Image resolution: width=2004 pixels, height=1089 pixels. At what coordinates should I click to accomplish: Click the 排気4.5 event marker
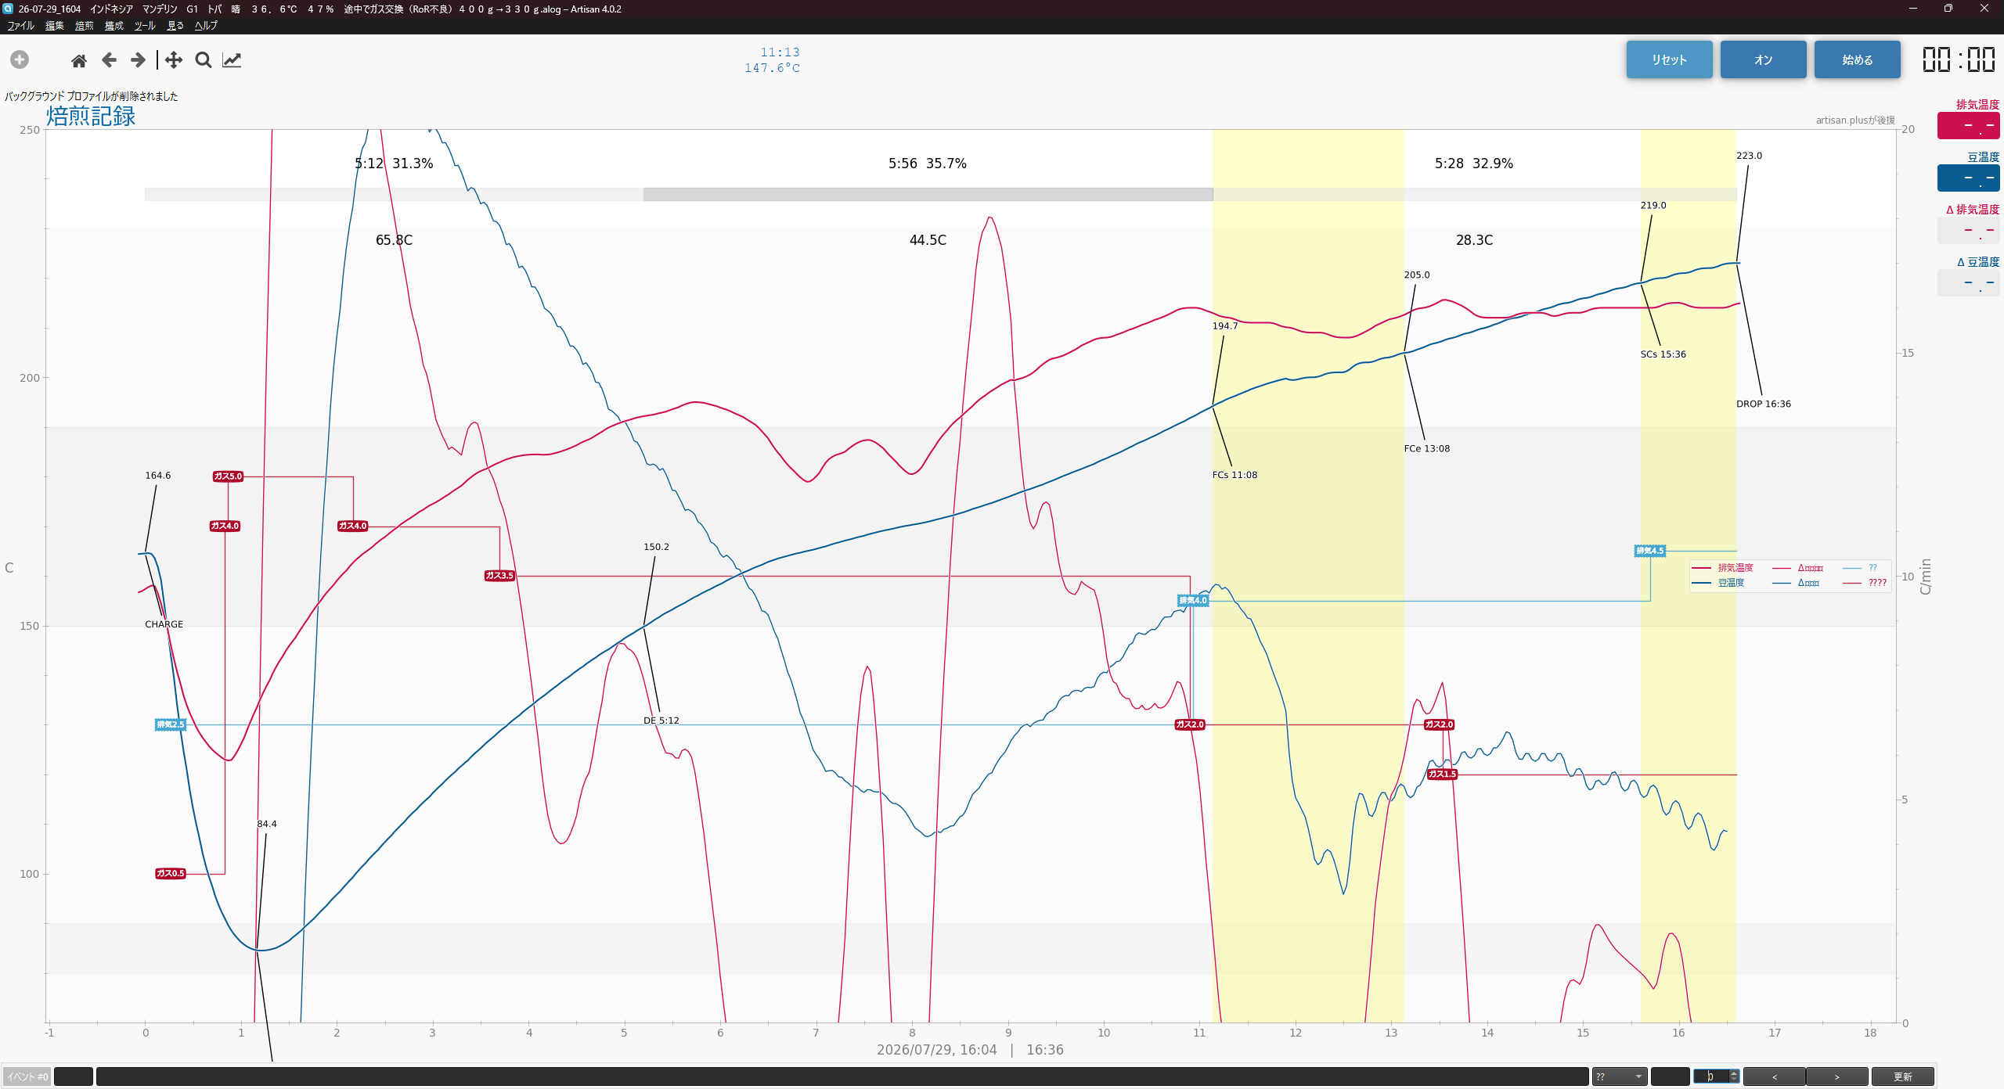tap(1650, 551)
